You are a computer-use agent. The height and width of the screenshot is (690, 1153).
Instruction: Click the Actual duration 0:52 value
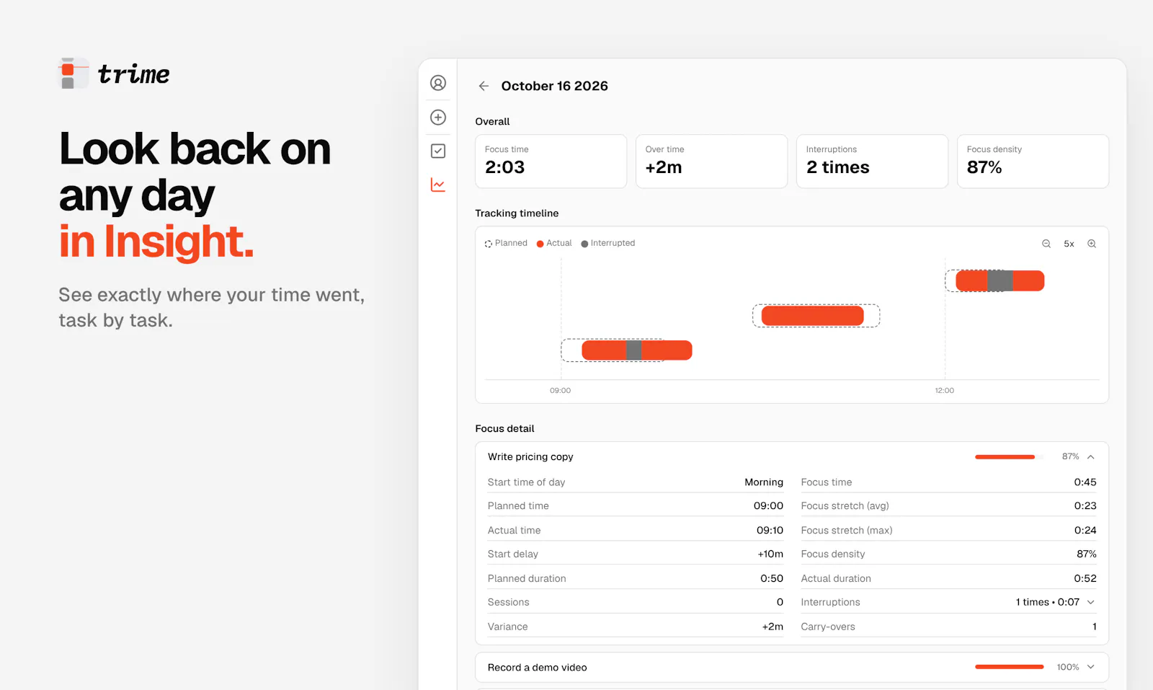1085,578
